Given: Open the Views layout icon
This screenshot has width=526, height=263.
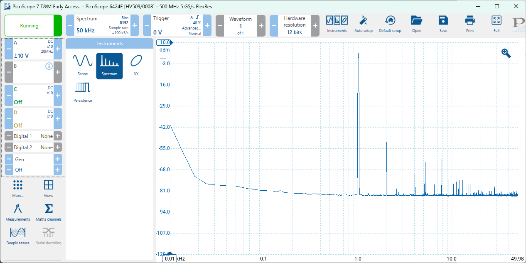Looking at the screenshot, I should 49,189.
